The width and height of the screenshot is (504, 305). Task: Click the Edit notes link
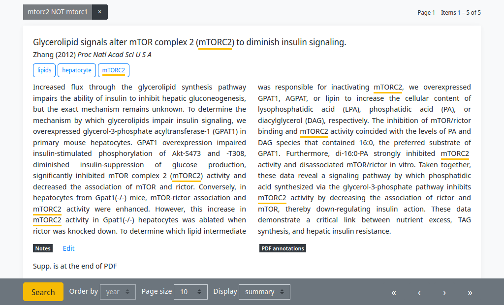tap(68, 248)
